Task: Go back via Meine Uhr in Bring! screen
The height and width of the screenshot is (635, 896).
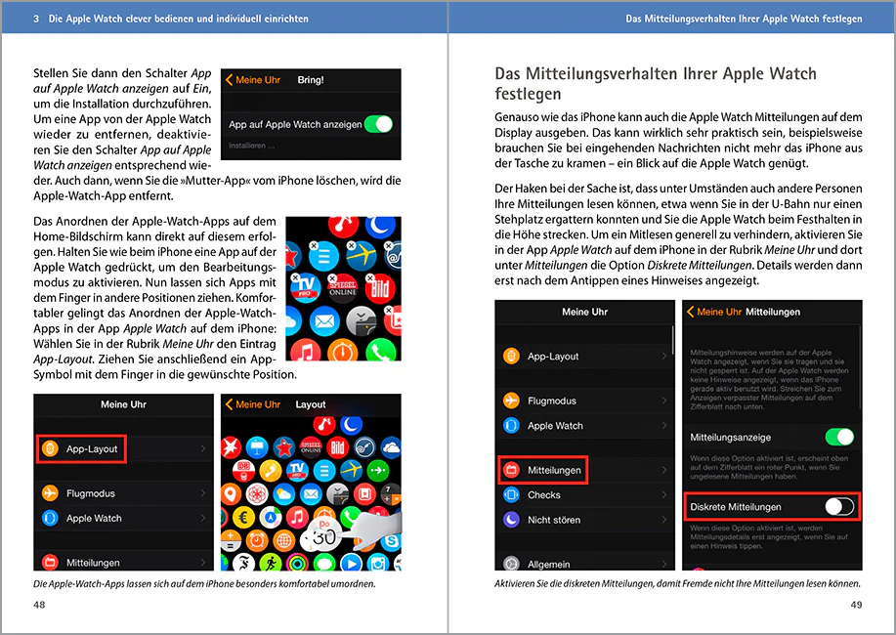Action: coord(252,80)
